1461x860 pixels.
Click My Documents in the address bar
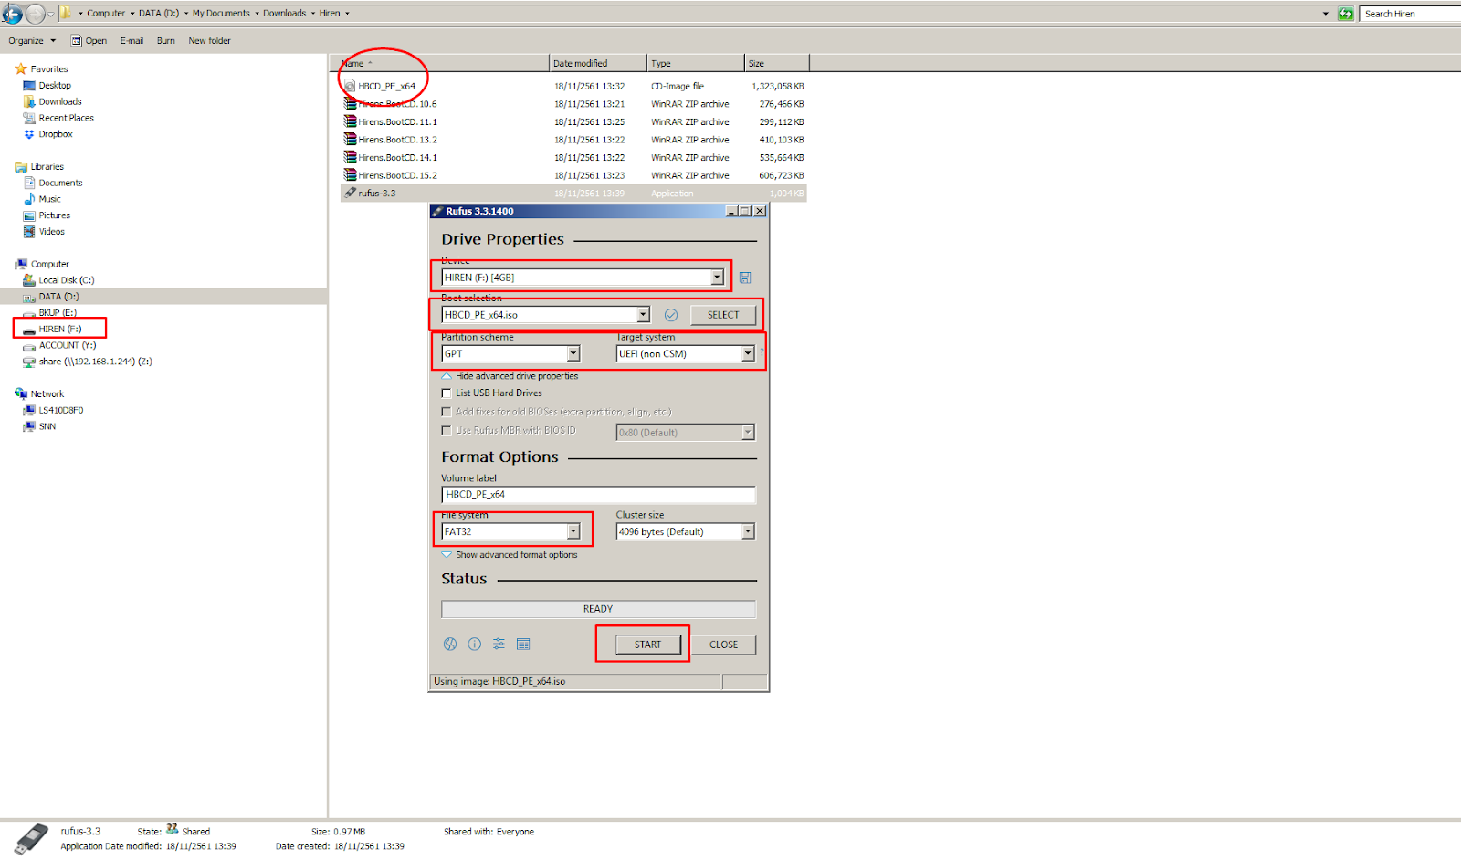point(221,14)
